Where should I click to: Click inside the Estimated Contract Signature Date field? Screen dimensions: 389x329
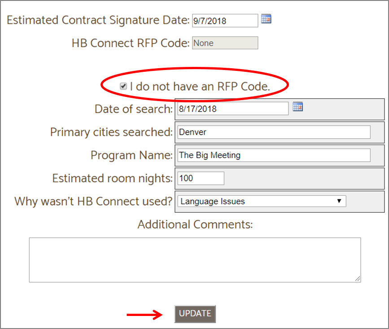[224, 20]
